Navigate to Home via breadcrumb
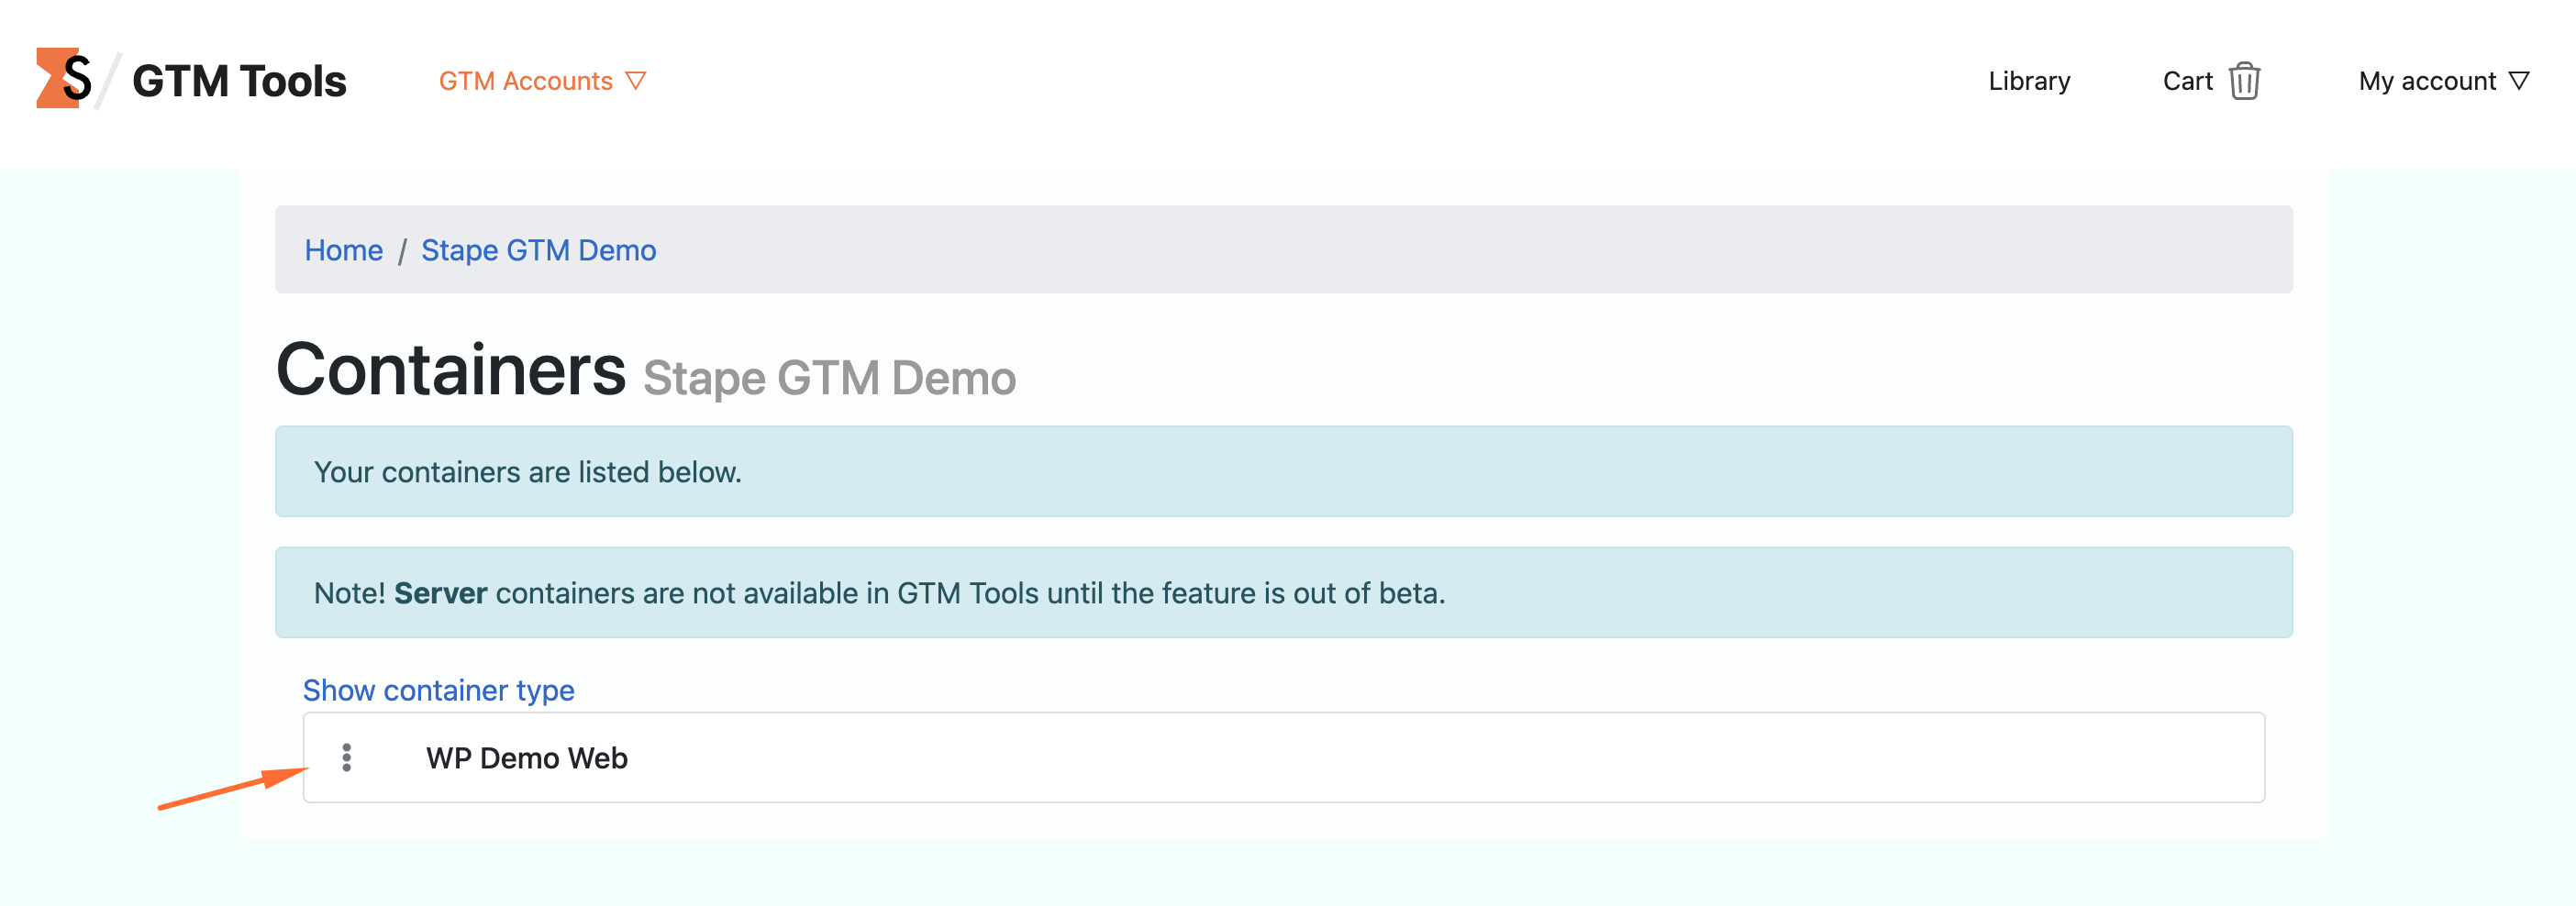Screen dimensions: 2576x906 point(343,250)
